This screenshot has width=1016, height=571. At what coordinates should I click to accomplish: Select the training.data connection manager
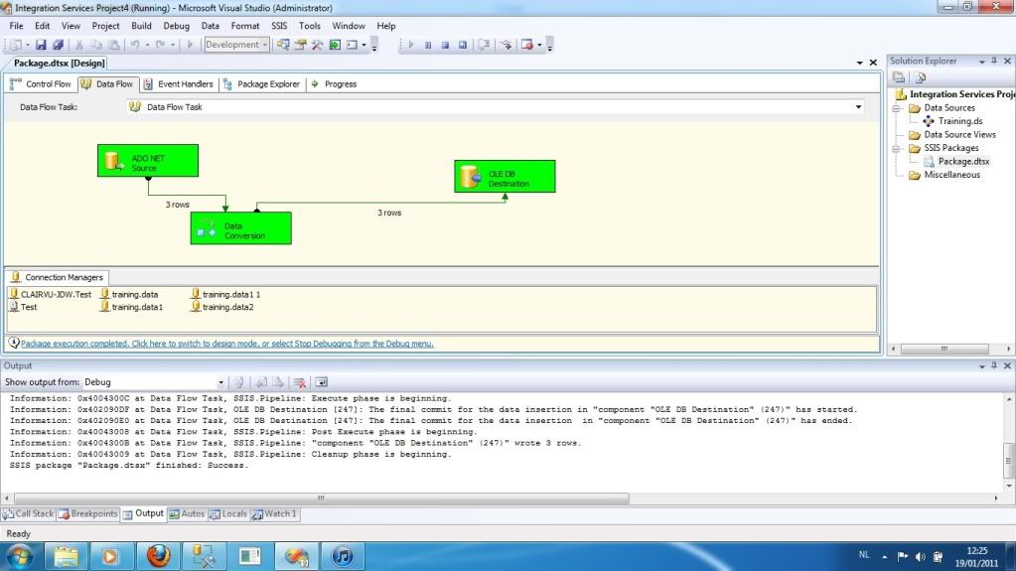(129, 294)
